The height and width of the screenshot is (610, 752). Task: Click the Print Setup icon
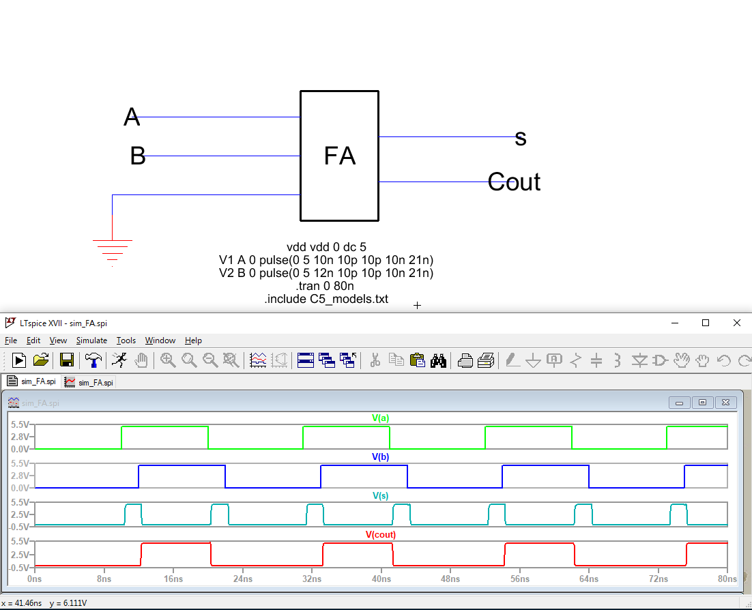(465, 360)
